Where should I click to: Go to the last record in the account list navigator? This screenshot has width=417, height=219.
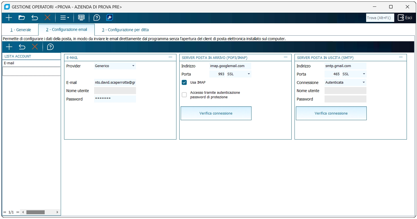(x=18, y=212)
